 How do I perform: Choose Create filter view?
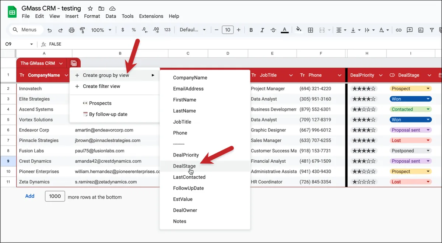tap(115, 86)
